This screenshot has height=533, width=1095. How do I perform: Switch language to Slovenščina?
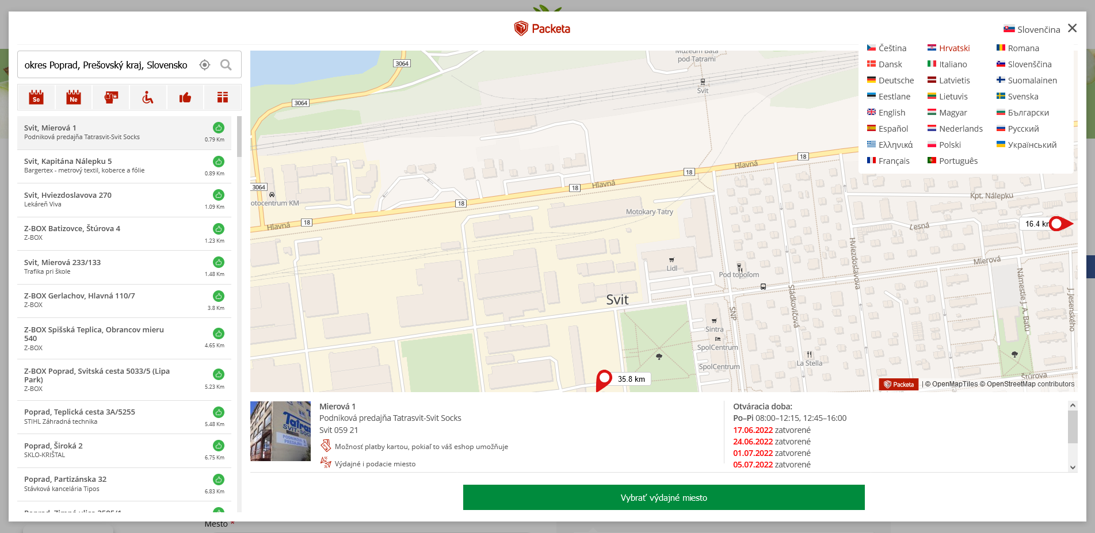click(x=1024, y=64)
